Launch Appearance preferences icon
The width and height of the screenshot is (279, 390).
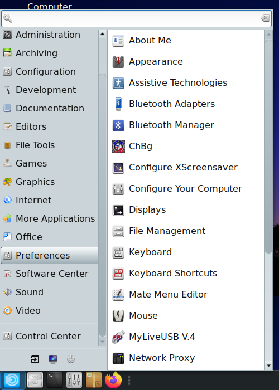pos(118,62)
